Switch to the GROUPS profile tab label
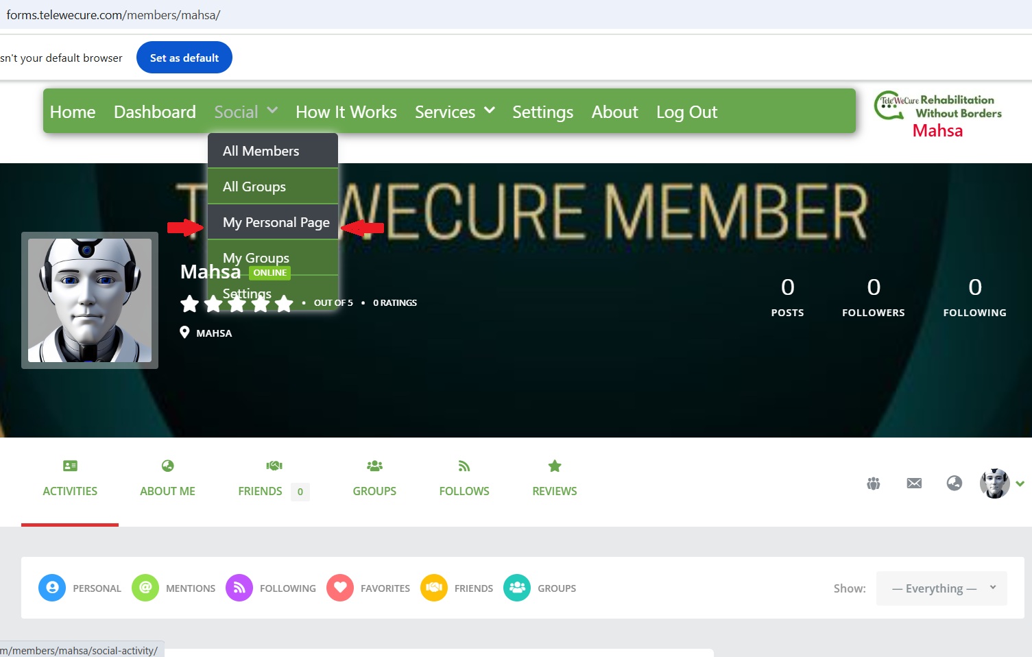The image size is (1032, 657). [x=374, y=491]
